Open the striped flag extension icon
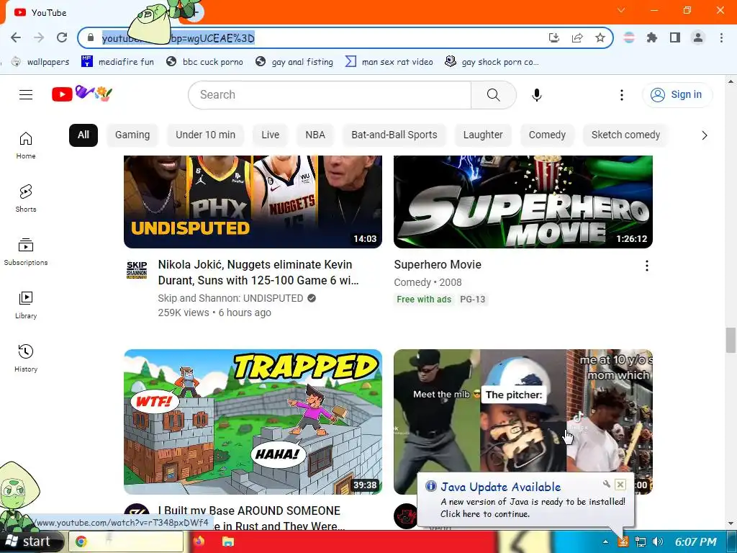This screenshot has height=553, width=737. [x=629, y=37]
